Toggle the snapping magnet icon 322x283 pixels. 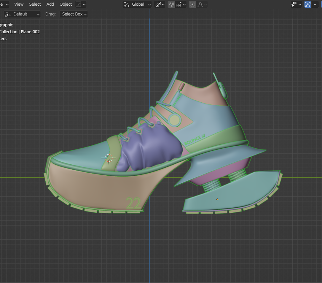(x=171, y=4)
